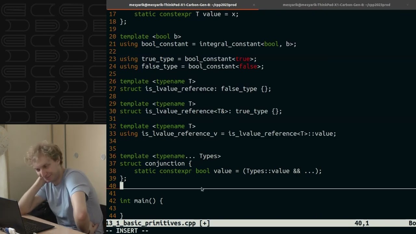Switch to the first terminal tab
Viewport: 416px width, 234px height.
click(x=183, y=5)
